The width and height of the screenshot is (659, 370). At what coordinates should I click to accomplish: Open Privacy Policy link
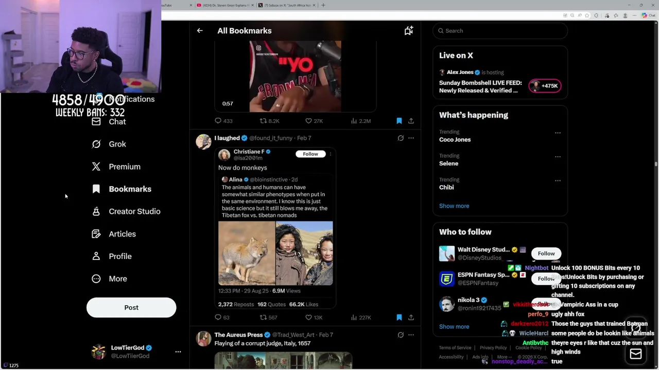493,348
